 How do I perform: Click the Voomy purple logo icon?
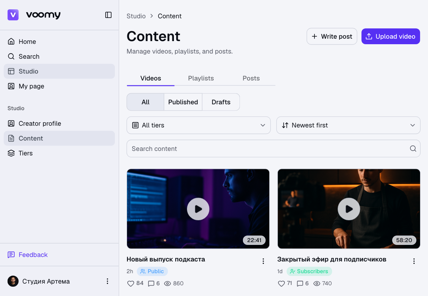click(x=13, y=15)
